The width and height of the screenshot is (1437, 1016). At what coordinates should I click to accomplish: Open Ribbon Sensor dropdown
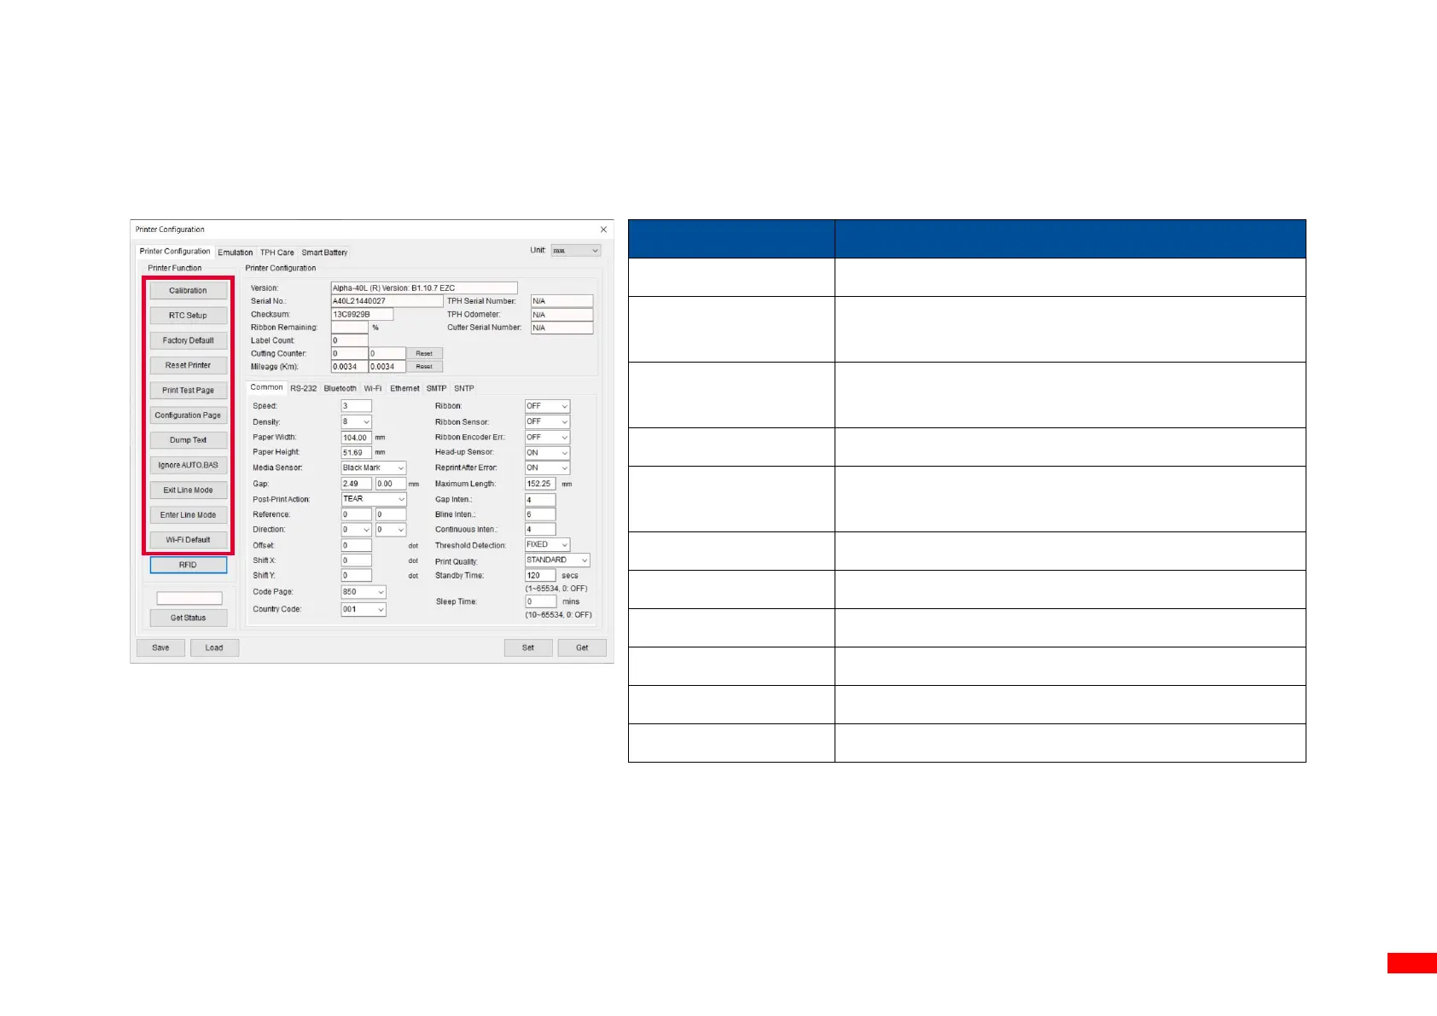547,421
